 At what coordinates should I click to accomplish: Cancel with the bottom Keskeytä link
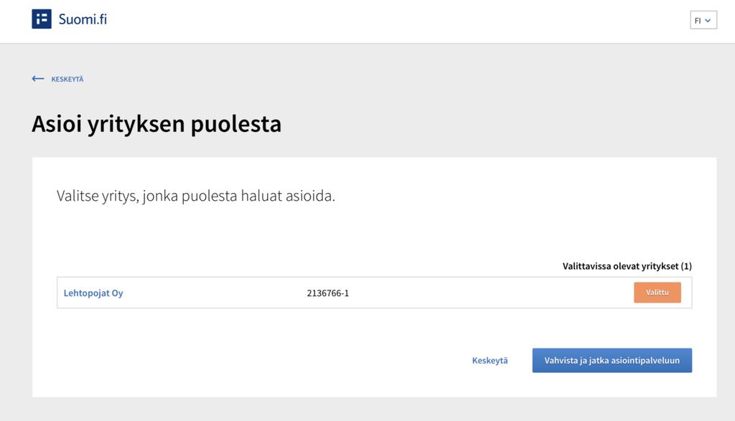(490, 361)
